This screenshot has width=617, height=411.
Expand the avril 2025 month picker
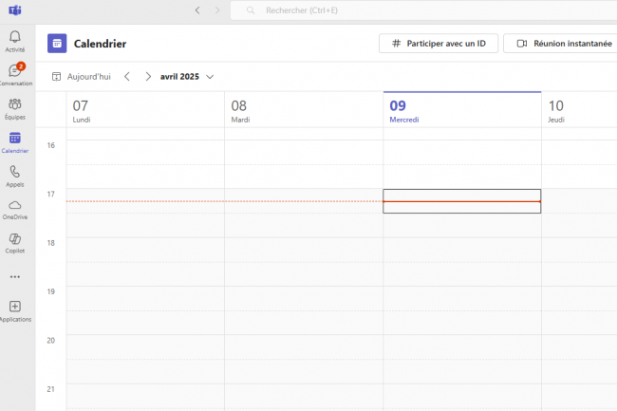click(187, 76)
